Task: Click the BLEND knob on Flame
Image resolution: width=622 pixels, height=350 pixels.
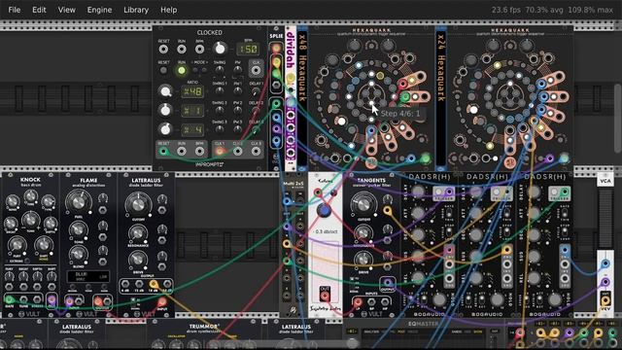Action: tap(79, 254)
